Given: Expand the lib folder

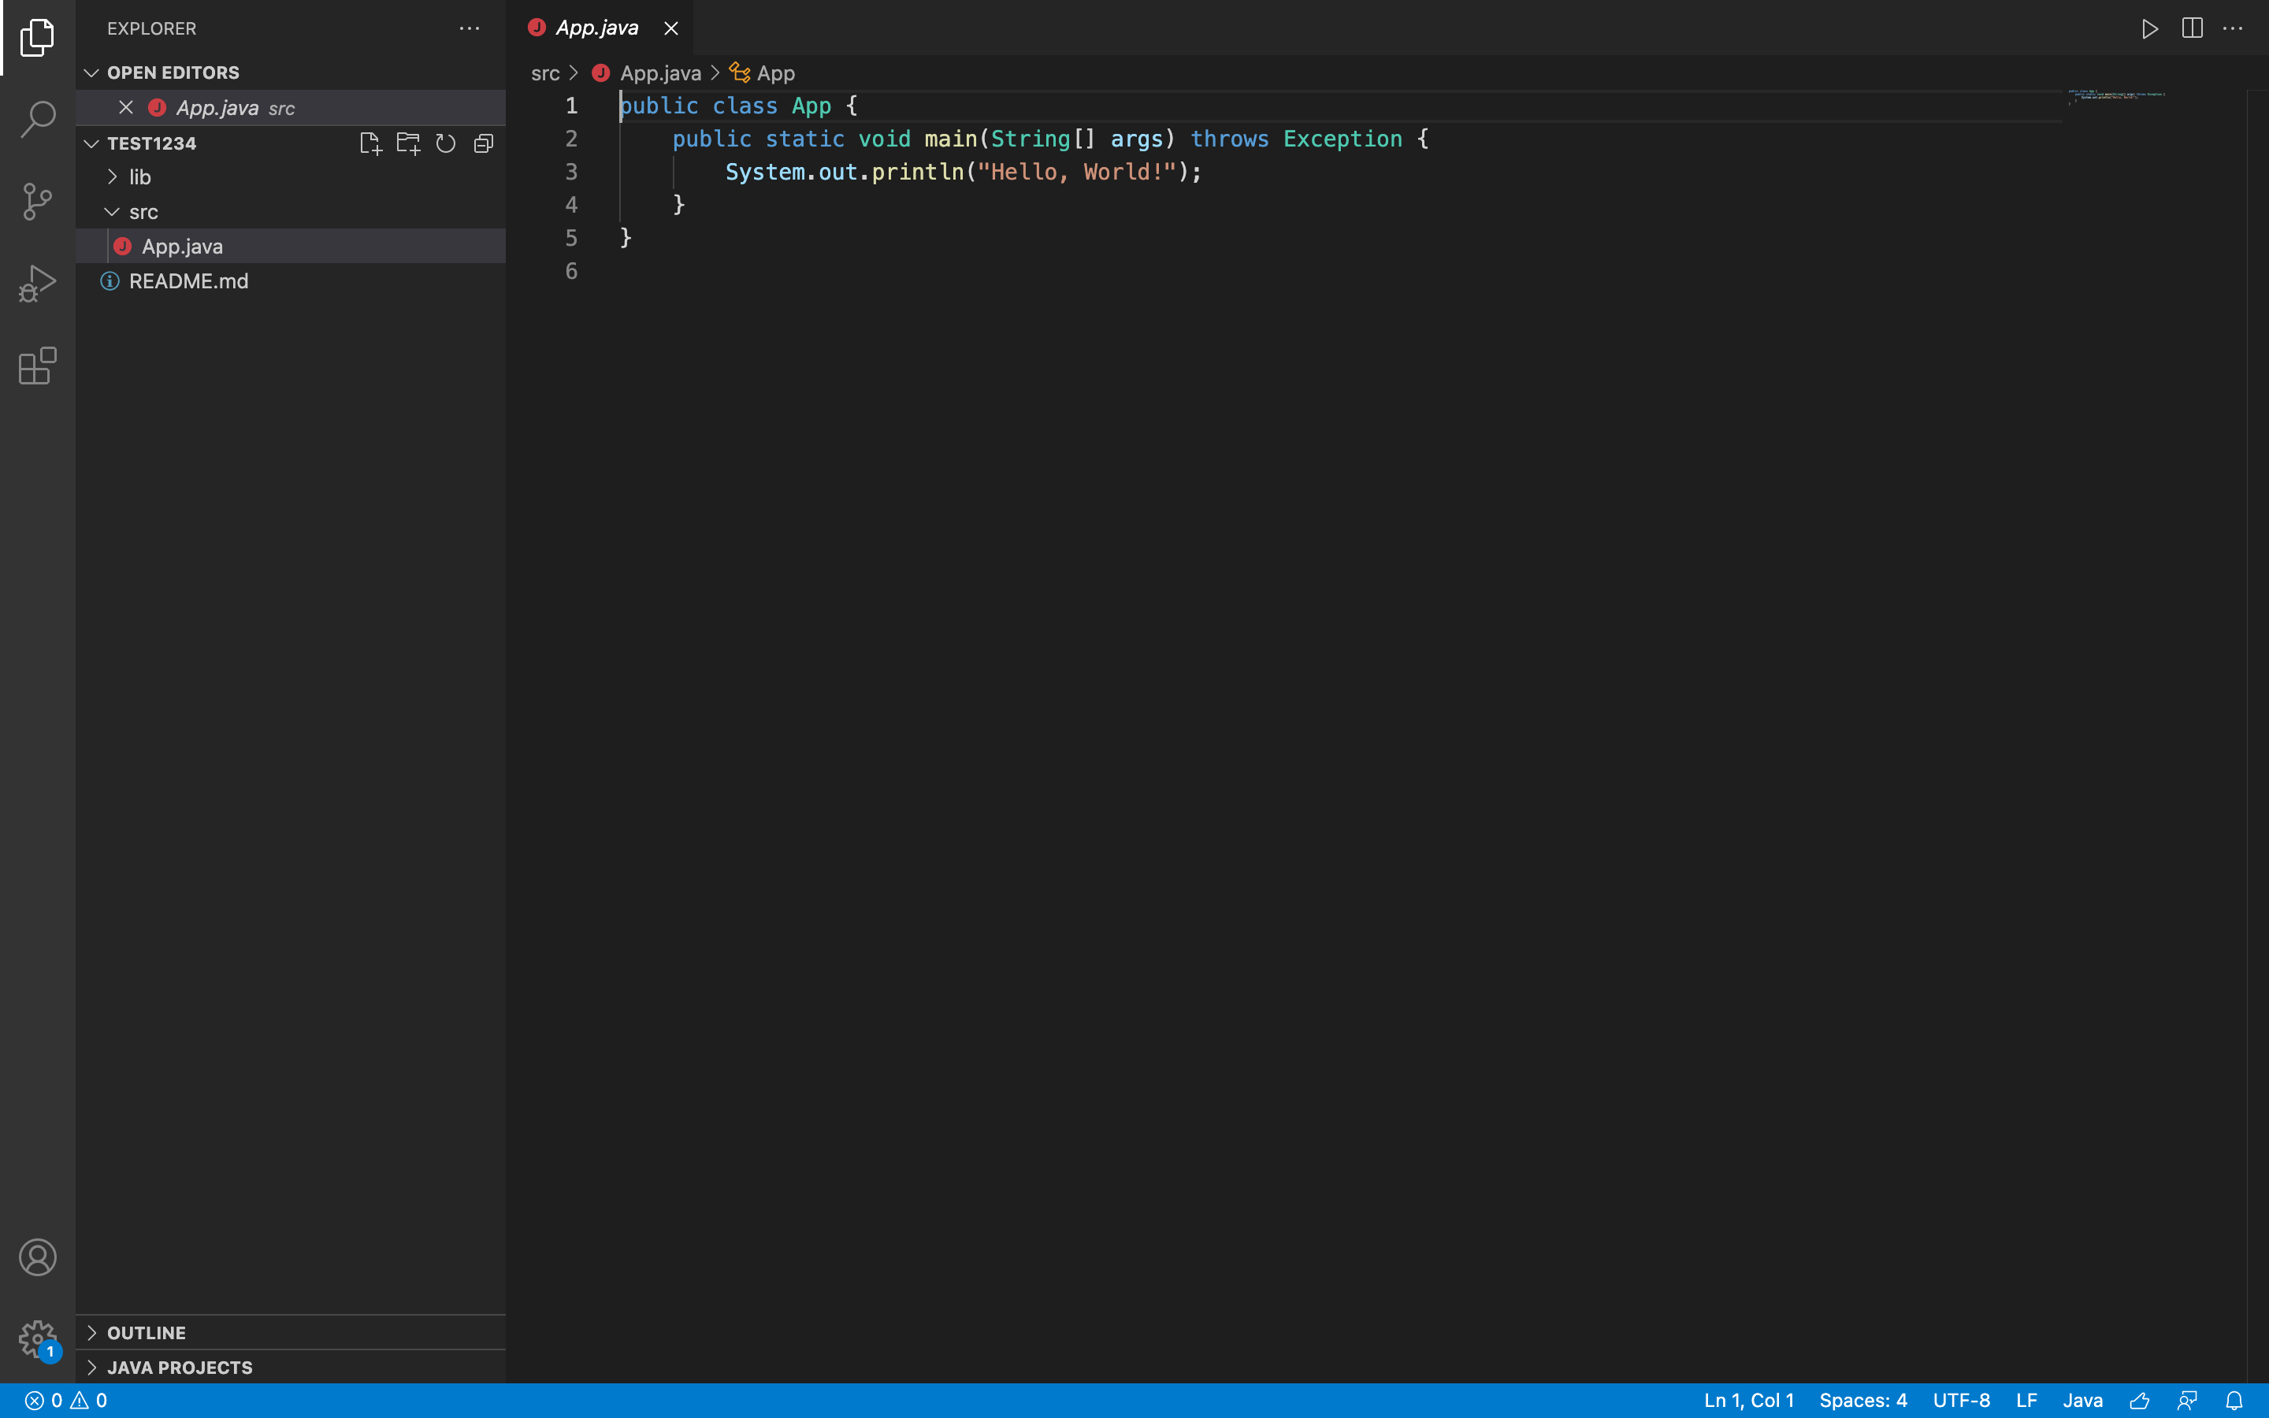Looking at the screenshot, I should [x=139, y=177].
